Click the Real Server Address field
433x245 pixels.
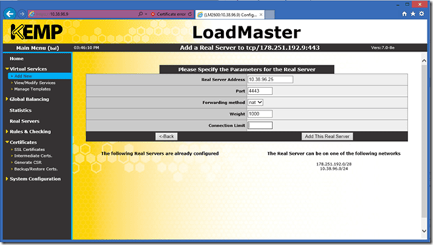[x=270, y=79]
